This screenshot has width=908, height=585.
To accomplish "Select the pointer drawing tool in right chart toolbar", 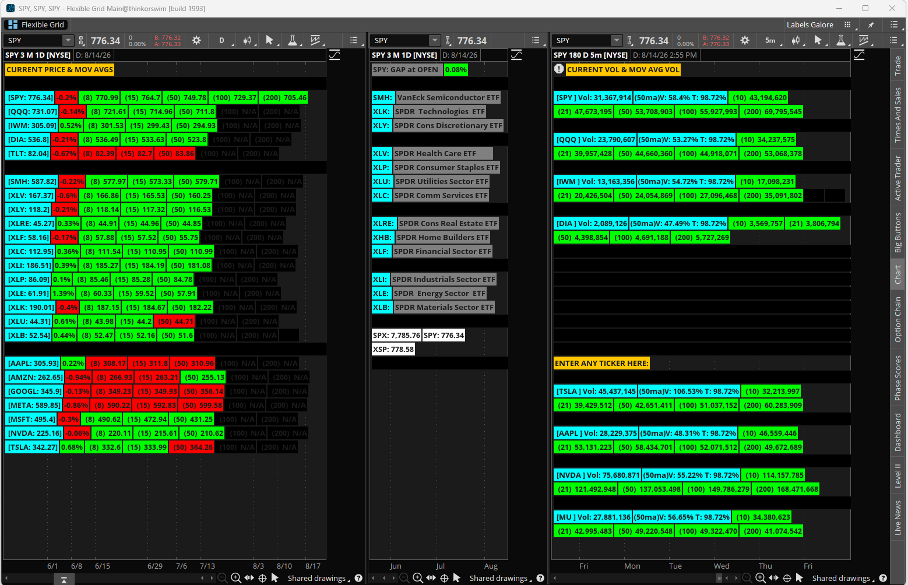I will (818, 40).
